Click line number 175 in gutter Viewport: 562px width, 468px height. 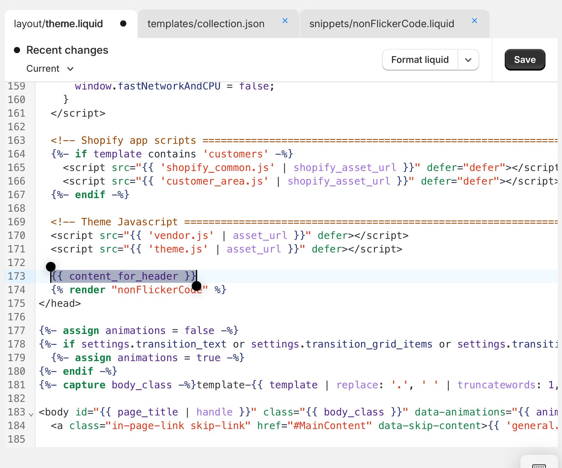pyautogui.click(x=17, y=303)
